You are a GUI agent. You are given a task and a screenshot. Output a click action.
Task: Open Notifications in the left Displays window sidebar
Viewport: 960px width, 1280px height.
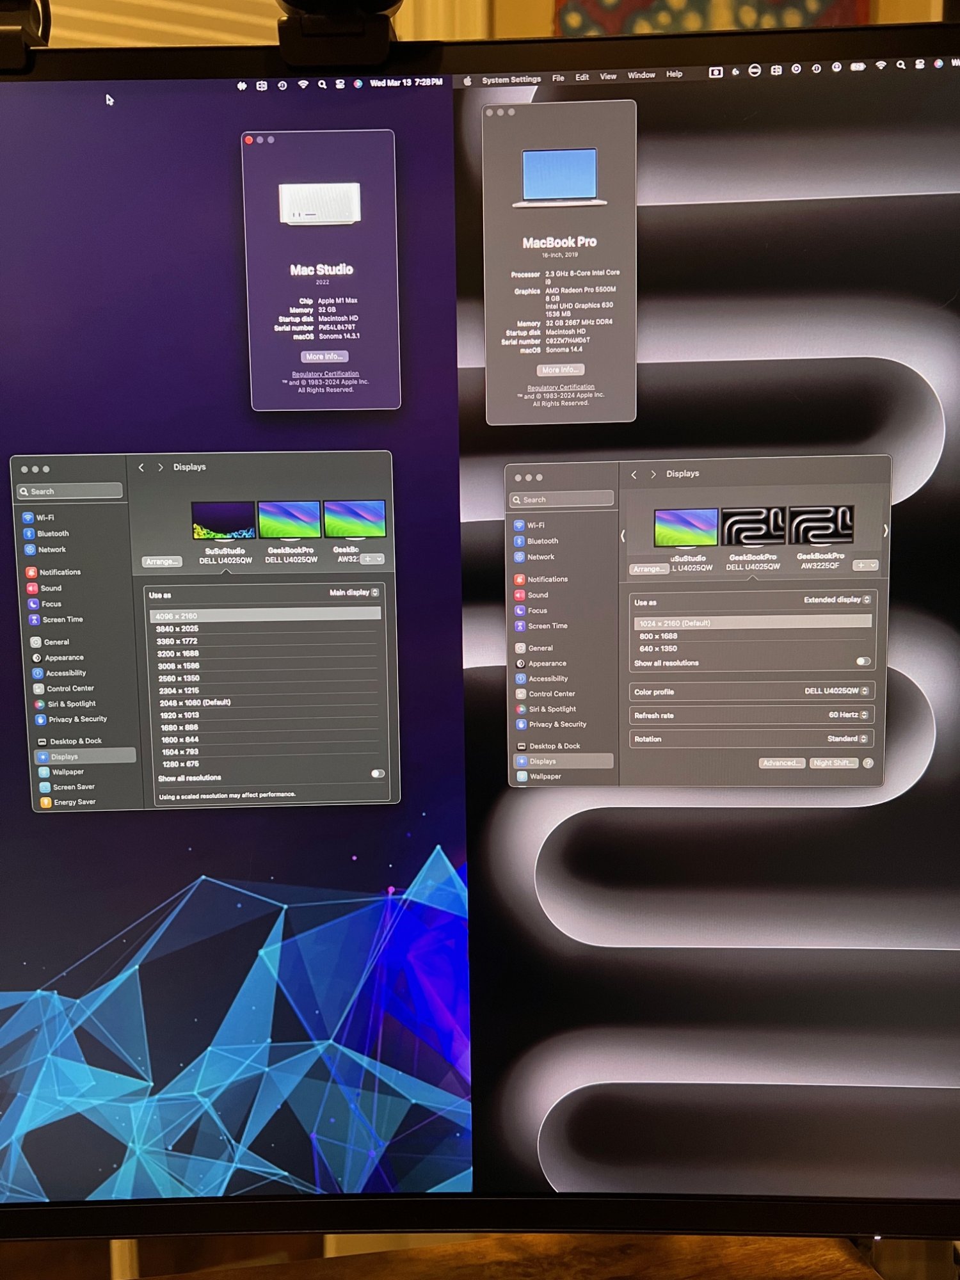pos(54,572)
